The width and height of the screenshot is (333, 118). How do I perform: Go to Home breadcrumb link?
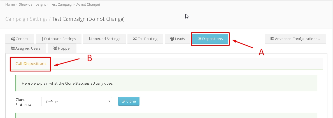[10, 4]
